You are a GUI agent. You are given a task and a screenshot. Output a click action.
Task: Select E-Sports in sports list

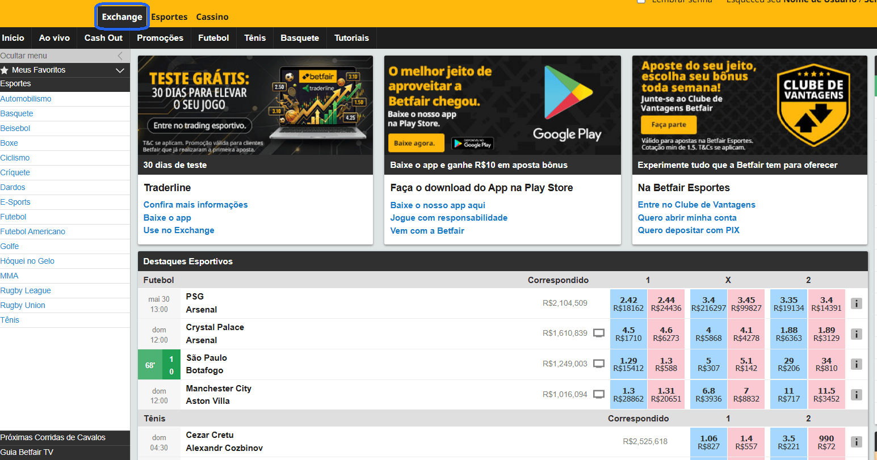(x=15, y=202)
